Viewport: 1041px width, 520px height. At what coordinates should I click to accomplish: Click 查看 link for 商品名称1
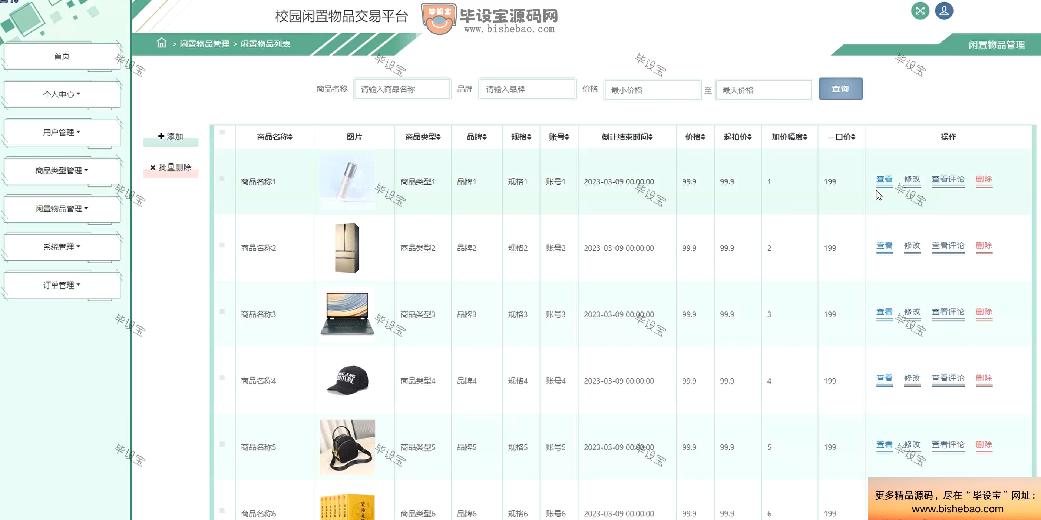click(884, 179)
